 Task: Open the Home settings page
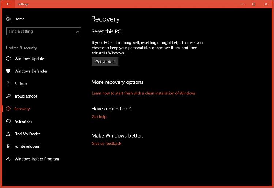tap(19, 19)
